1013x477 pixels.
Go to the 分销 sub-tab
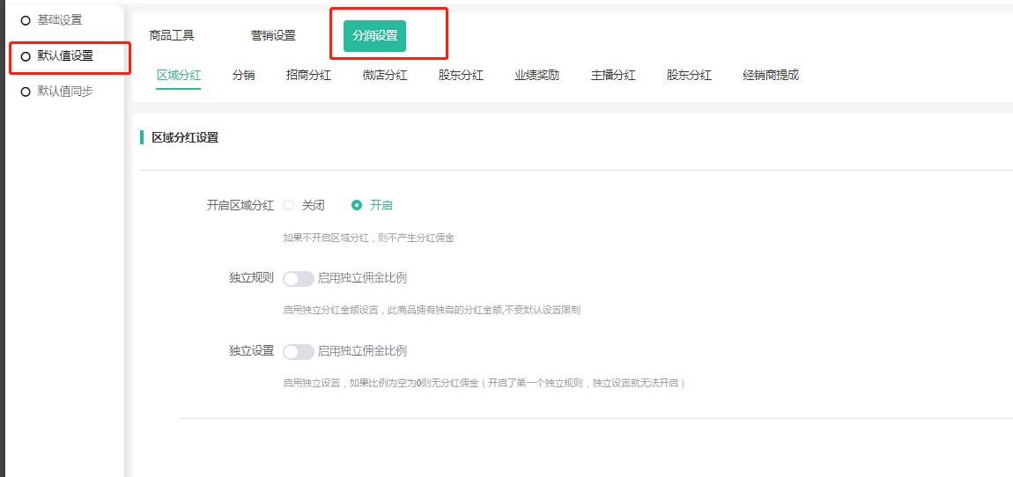(x=244, y=76)
